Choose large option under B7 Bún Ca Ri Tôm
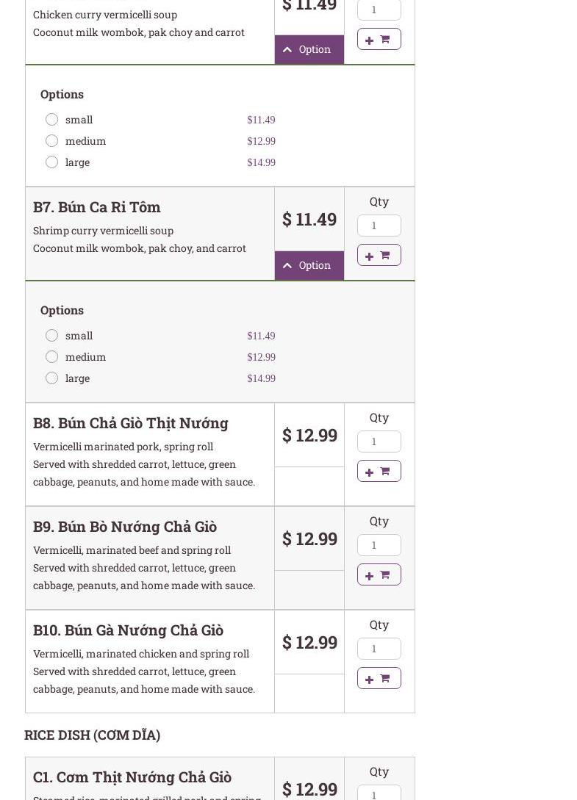Screen dimensions: 577x800 51,378
